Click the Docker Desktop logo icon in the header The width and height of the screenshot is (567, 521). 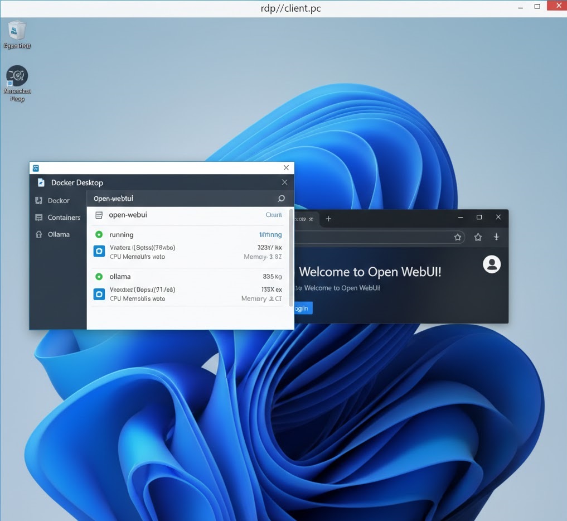pos(41,182)
